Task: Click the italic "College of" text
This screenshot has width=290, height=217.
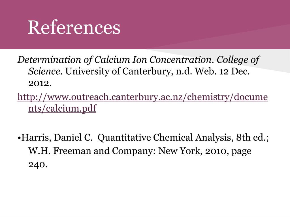Action: (238, 60)
